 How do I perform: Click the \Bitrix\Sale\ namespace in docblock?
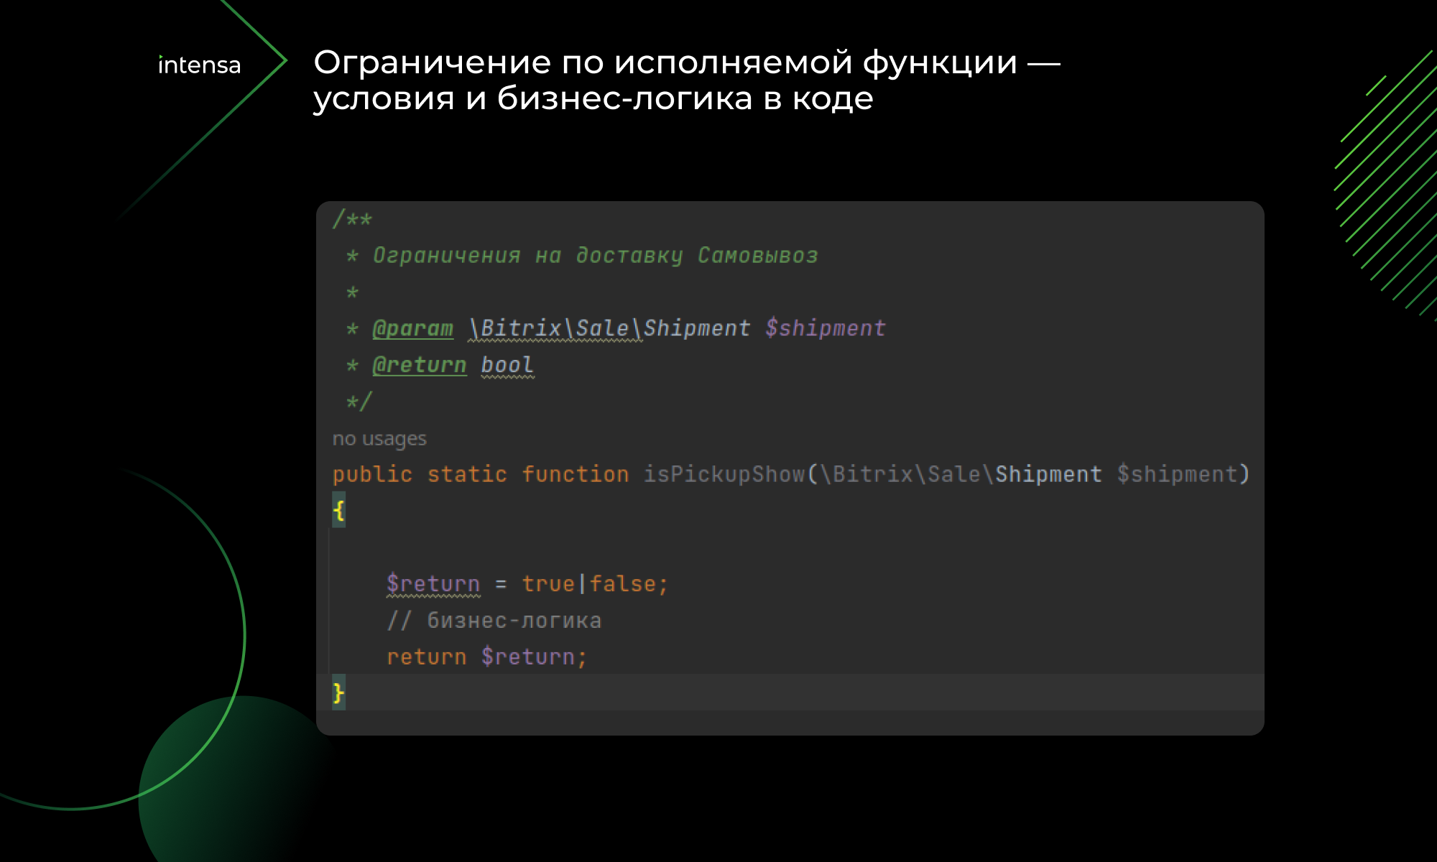(555, 328)
